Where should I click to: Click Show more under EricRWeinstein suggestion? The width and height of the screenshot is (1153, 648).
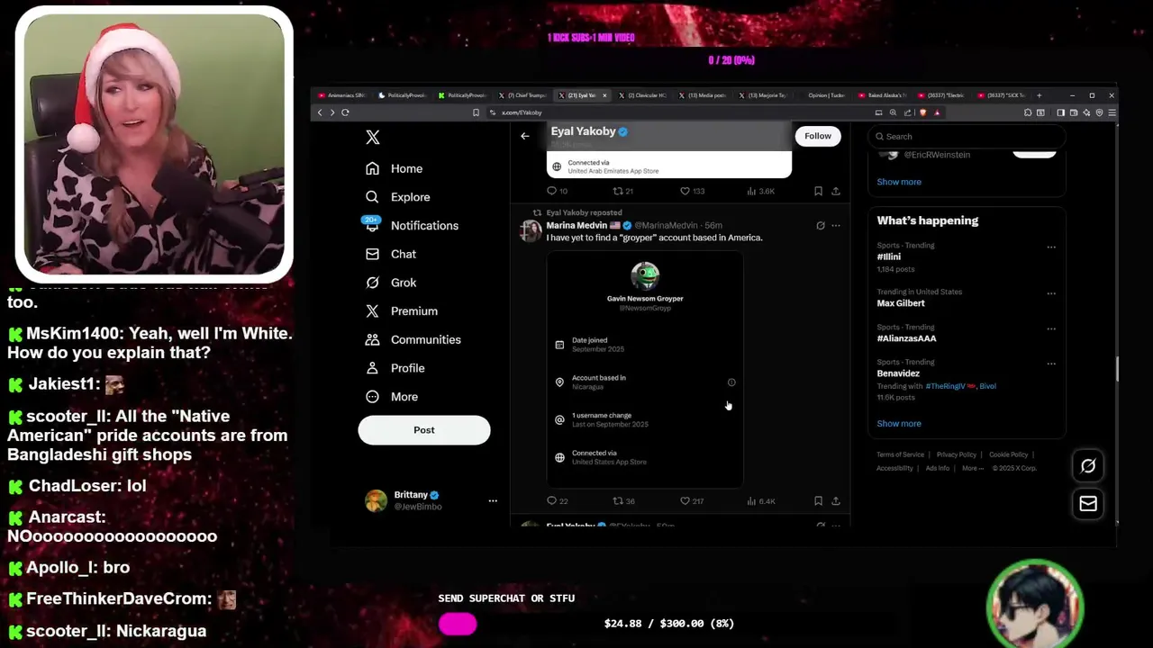(x=899, y=182)
